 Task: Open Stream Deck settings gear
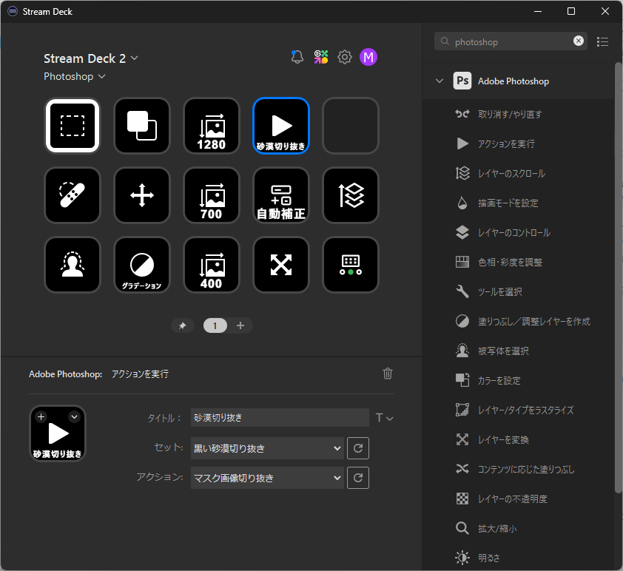coord(344,57)
